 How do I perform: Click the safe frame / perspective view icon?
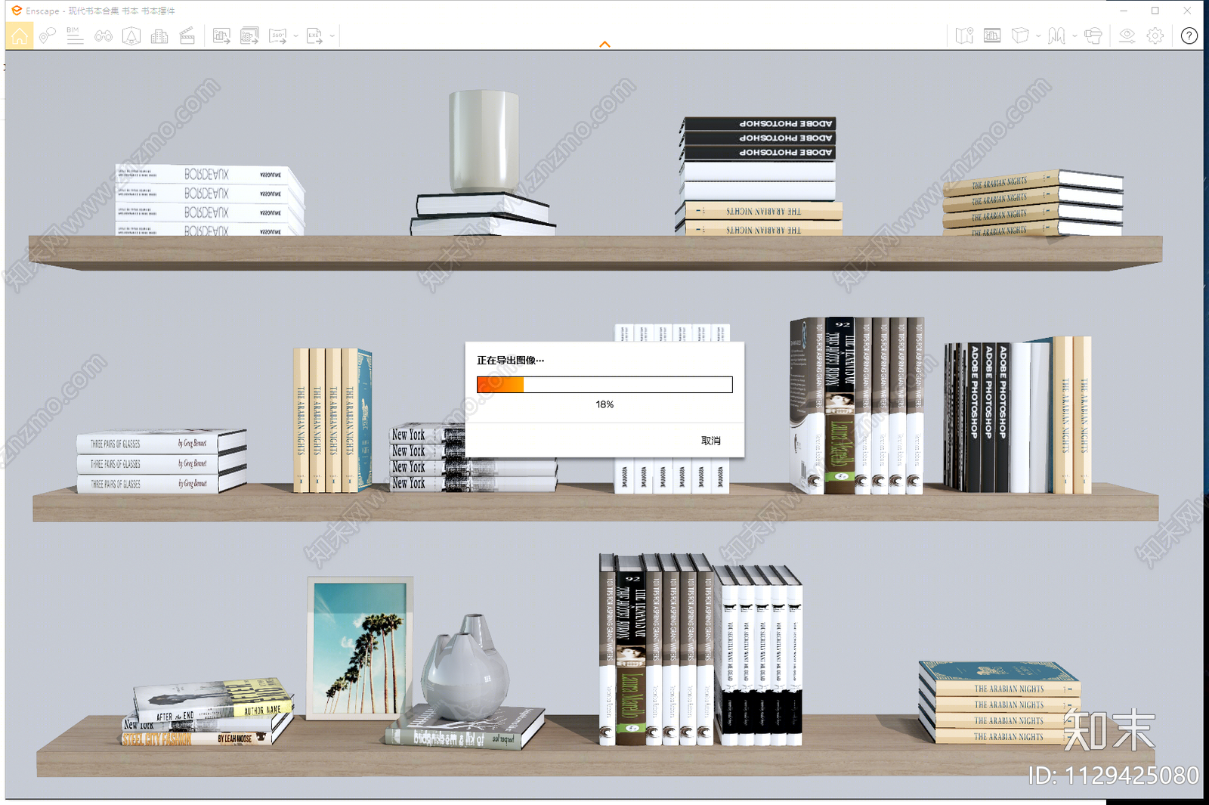[131, 36]
